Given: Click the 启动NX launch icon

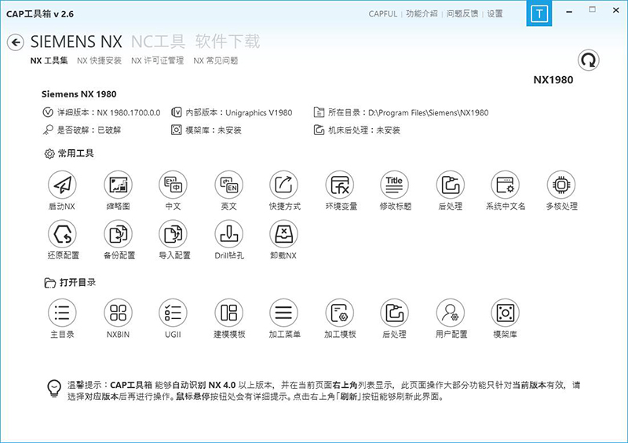Looking at the screenshot, I should 62,185.
